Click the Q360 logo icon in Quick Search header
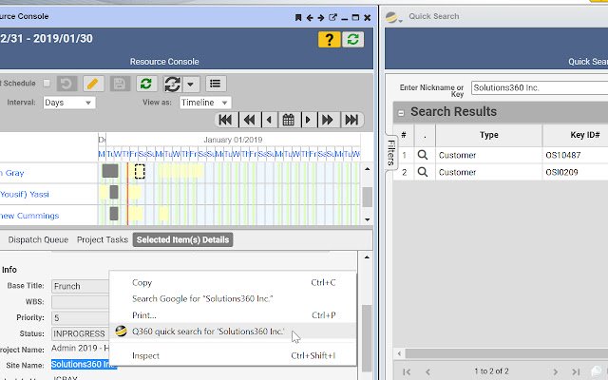Screen dimensions: 608x380 391,17
